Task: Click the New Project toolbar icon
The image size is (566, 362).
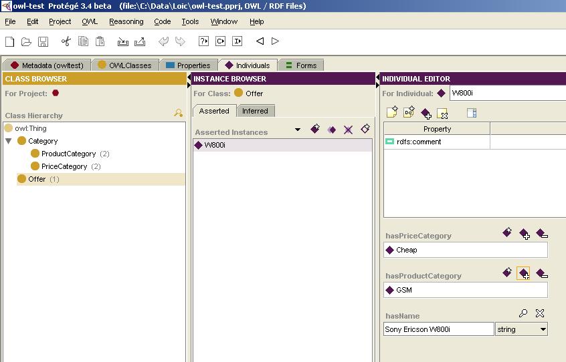Action: [x=10, y=41]
